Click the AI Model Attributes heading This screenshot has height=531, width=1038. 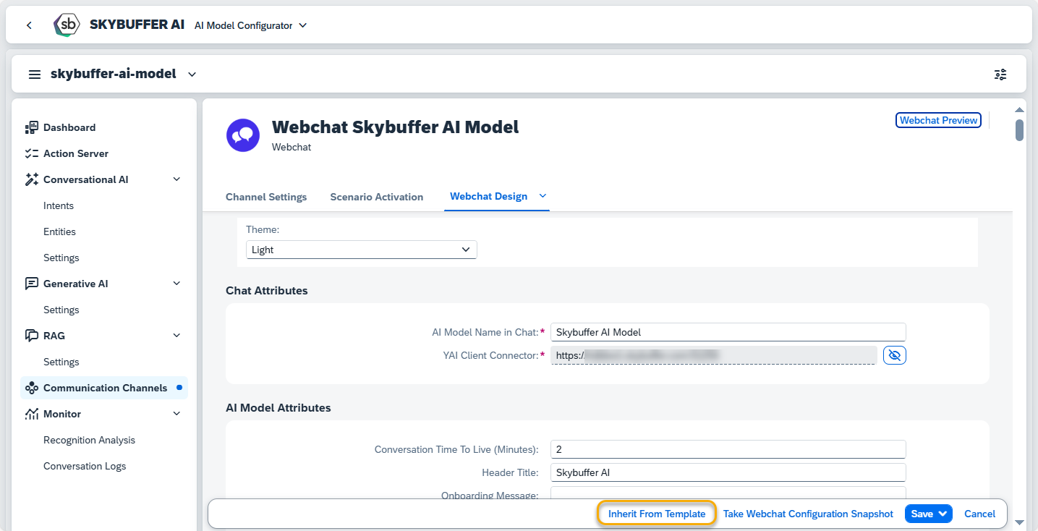(278, 407)
